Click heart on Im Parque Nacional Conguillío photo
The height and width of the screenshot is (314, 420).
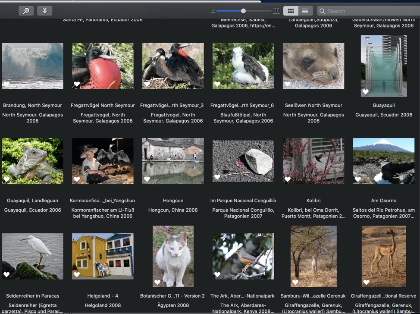(217, 177)
